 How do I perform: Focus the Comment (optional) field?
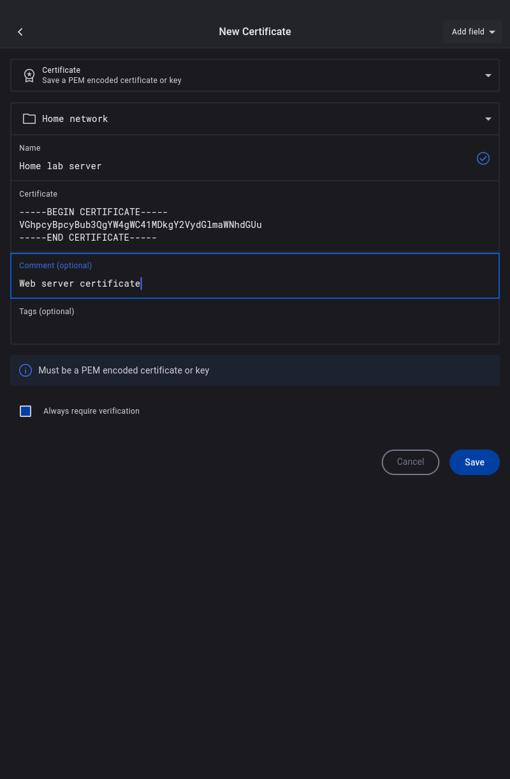point(255,284)
